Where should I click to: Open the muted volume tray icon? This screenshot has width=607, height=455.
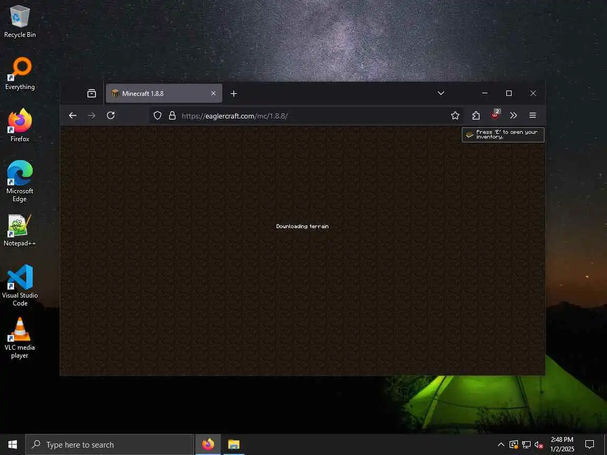click(x=539, y=444)
